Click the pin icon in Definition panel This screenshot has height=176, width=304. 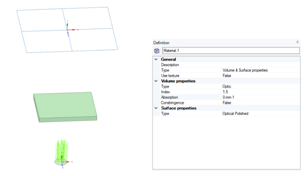(297, 42)
